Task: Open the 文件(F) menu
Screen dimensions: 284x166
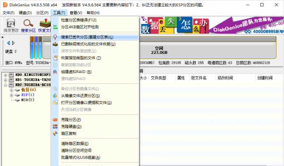Action: coord(8,13)
